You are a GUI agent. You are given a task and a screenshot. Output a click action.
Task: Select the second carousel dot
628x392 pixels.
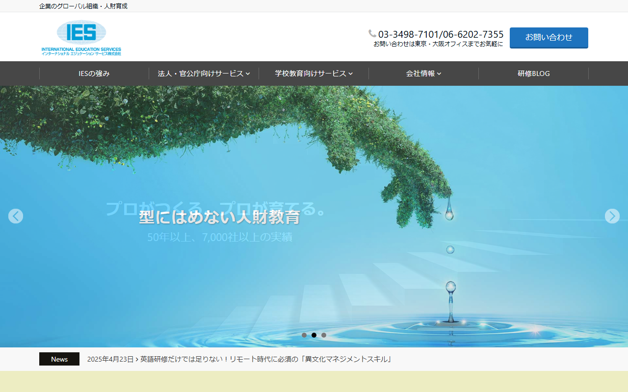point(314,335)
